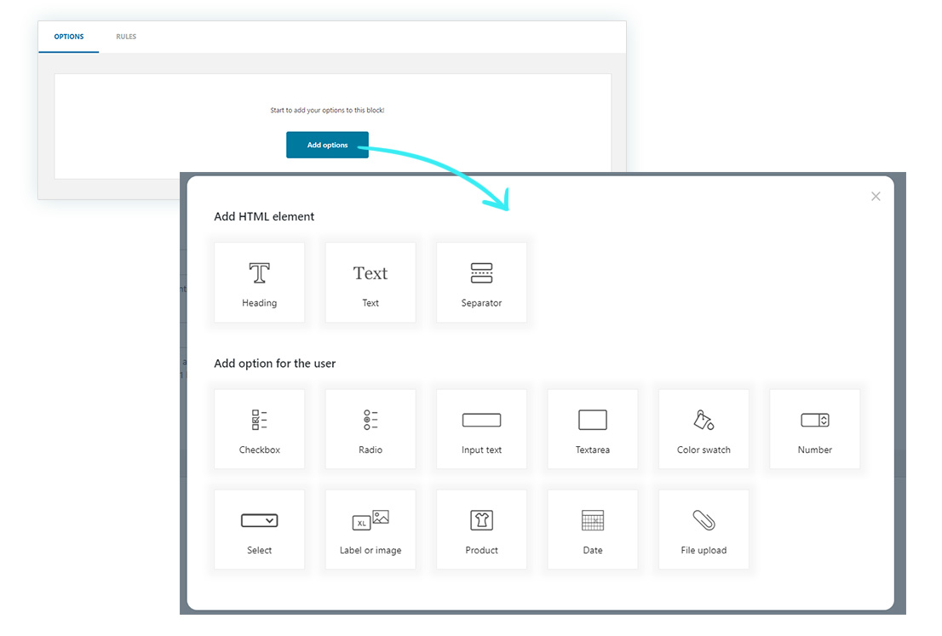The image size is (942, 636).
Task: Add a Number field option
Action: [x=814, y=428]
